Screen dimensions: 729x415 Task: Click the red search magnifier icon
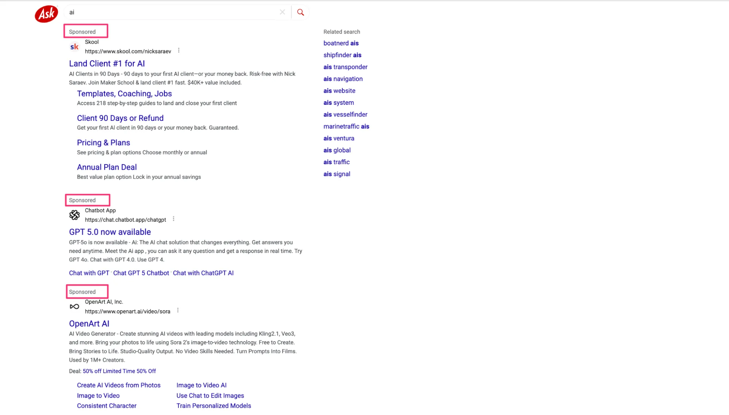pos(300,12)
